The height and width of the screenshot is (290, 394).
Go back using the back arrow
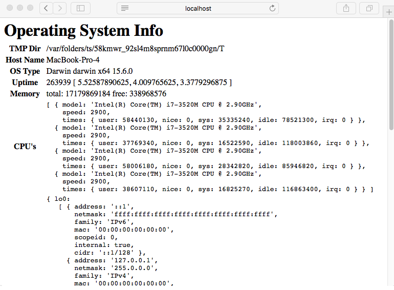coord(47,8)
